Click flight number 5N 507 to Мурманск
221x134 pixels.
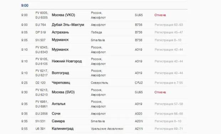click(40, 40)
